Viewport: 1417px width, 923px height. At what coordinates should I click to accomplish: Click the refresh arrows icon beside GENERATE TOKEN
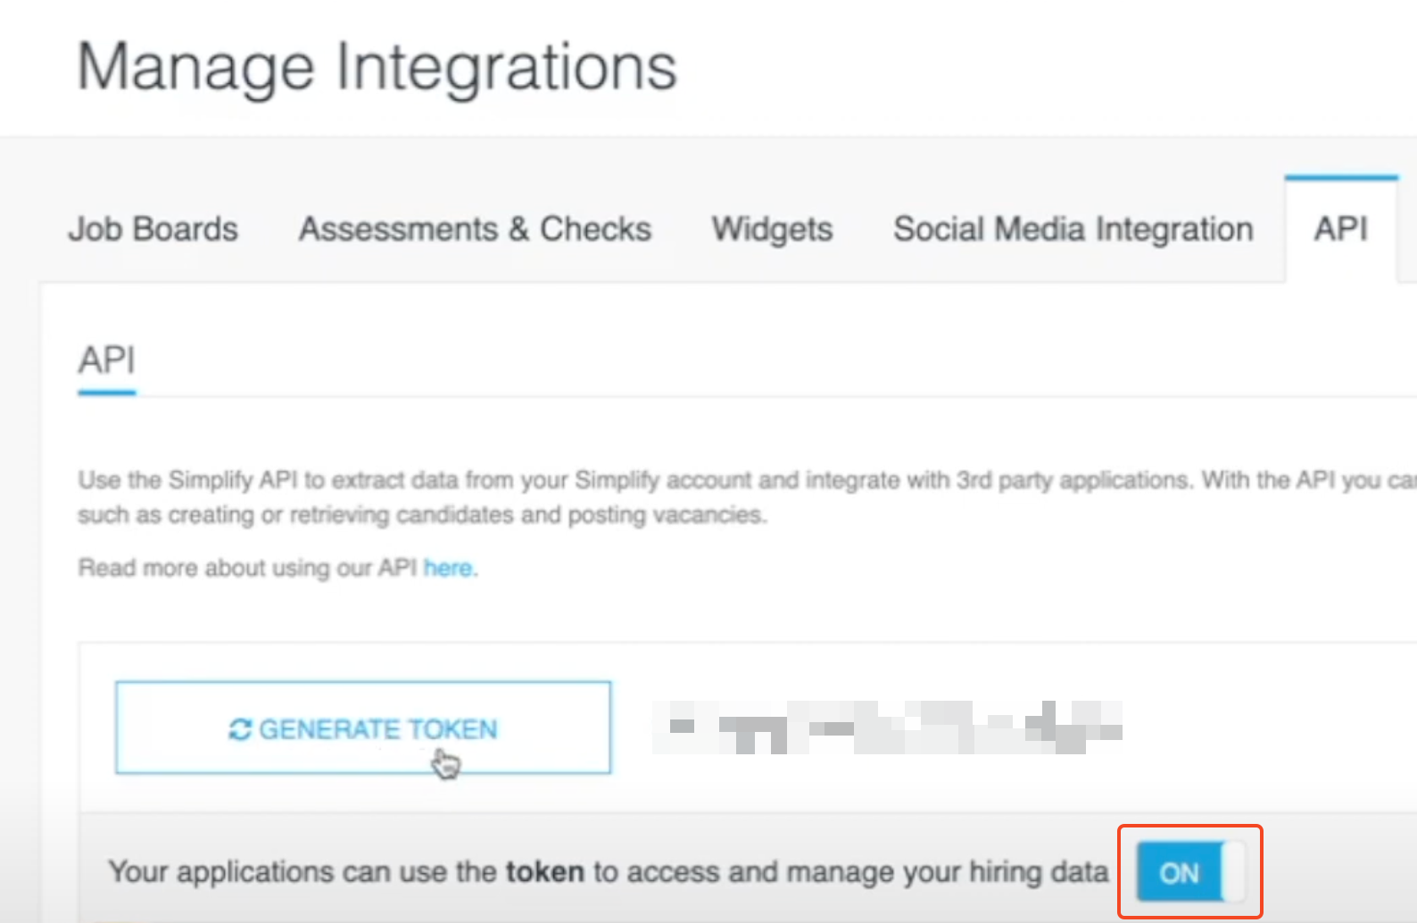[x=240, y=729]
